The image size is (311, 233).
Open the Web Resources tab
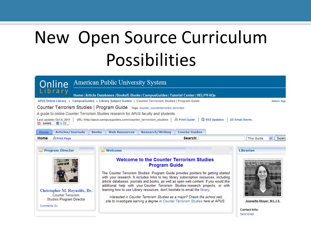pyautogui.click(x=121, y=132)
